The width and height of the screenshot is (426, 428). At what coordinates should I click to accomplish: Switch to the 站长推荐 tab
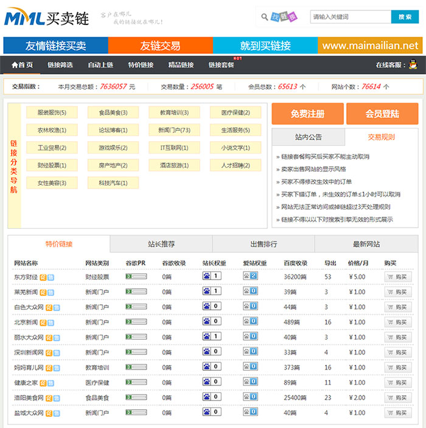(x=161, y=244)
